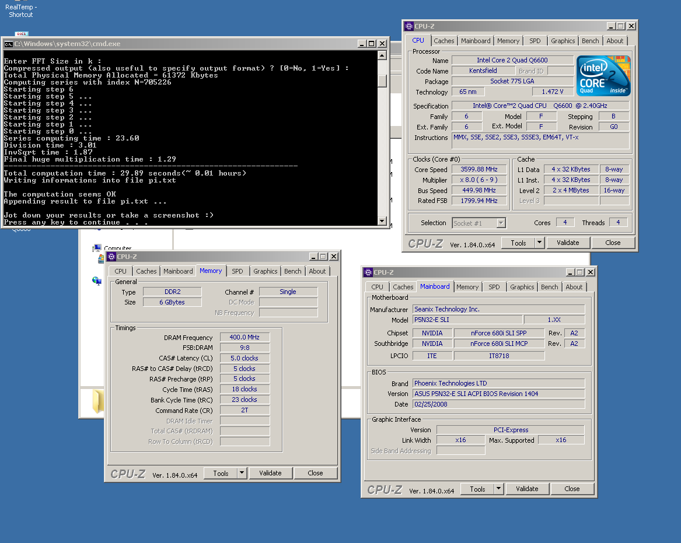Select About tab in the Memory window

pos(317,271)
